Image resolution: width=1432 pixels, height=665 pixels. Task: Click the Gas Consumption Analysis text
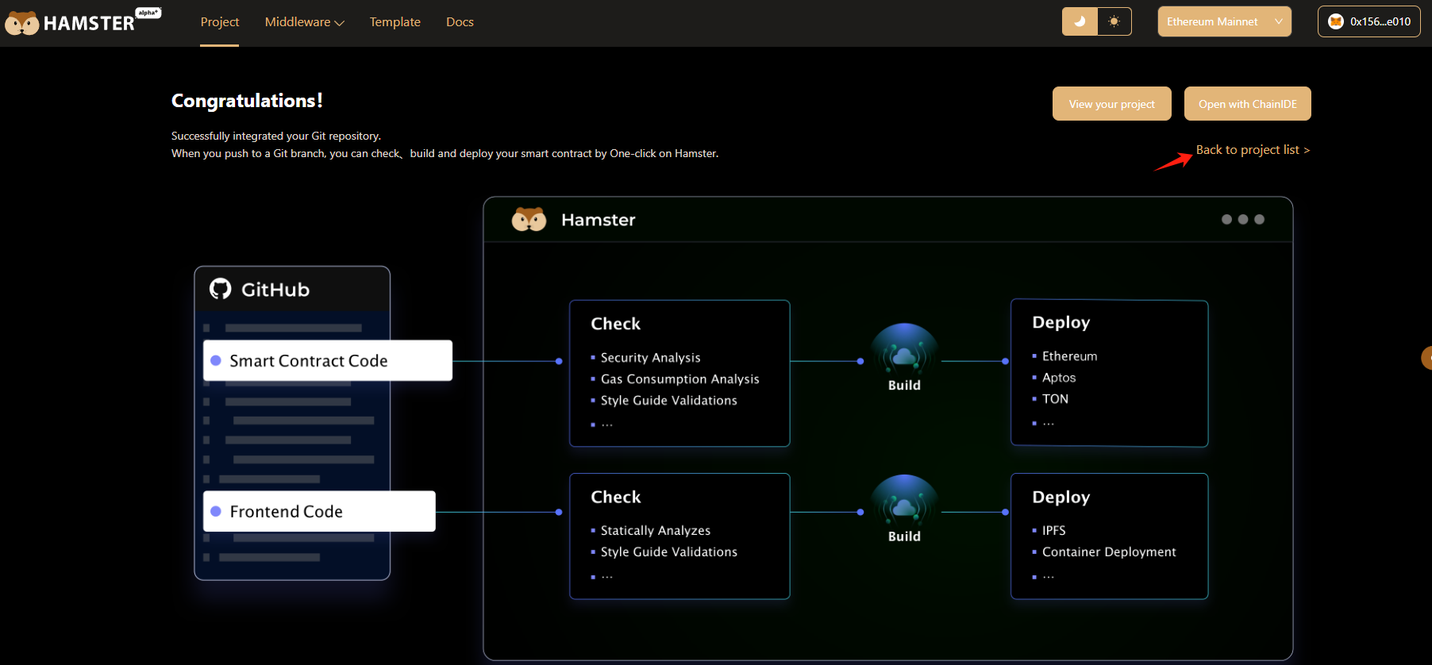coord(679,379)
